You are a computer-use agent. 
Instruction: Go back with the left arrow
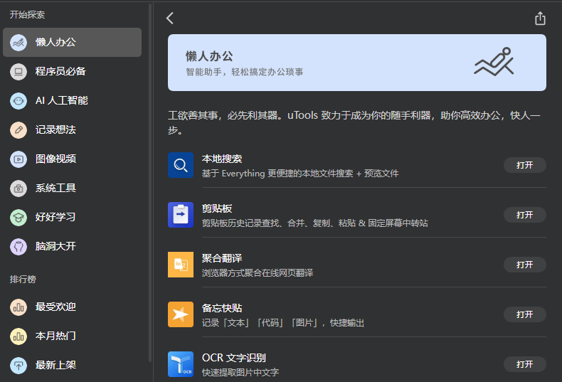(x=170, y=18)
